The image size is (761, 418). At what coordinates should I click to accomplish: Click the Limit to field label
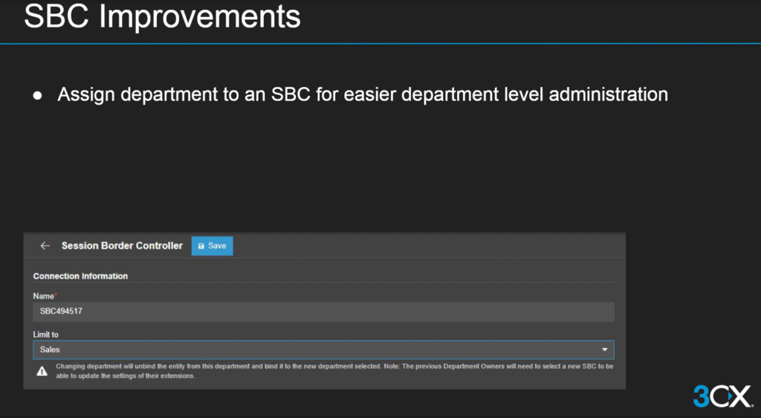pos(46,335)
